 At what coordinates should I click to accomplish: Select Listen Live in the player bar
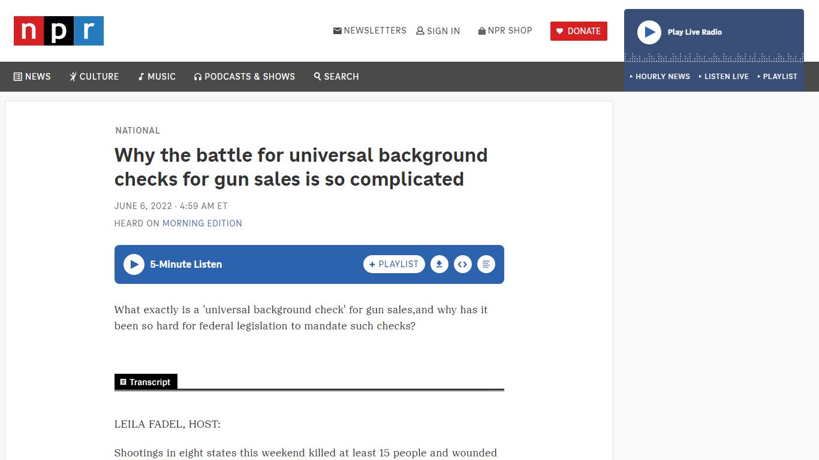[x=724, y=77]
